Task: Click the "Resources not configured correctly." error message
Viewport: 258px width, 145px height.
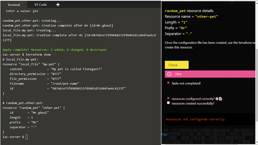Action: point(196,119)
